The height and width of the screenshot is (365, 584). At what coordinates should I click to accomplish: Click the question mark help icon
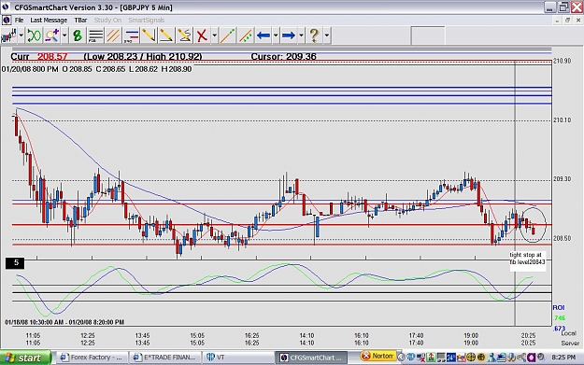pos(314,35)
